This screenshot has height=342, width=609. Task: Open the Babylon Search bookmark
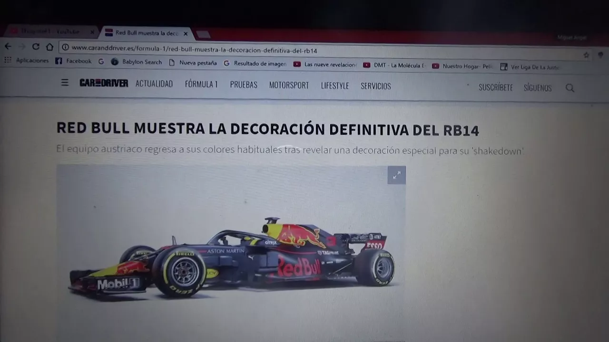137,62
